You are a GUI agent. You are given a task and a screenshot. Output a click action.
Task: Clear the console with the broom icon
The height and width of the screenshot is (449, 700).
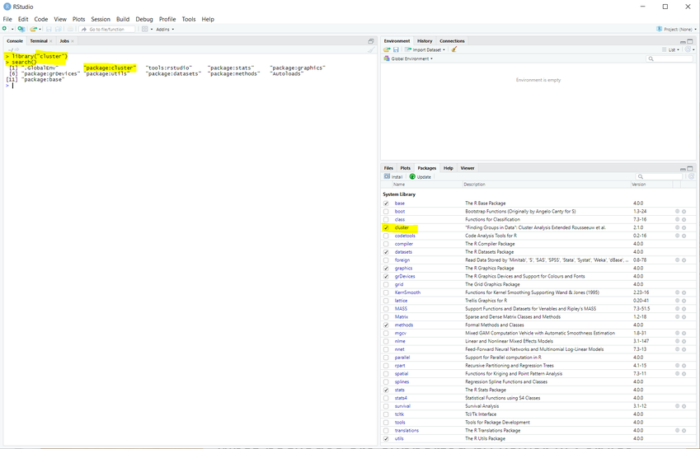pos(371,49)
